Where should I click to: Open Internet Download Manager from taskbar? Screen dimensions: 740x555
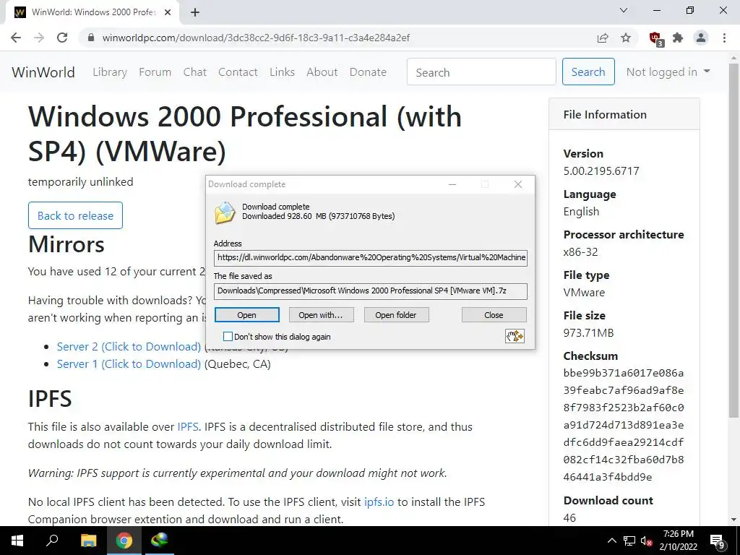160,541
